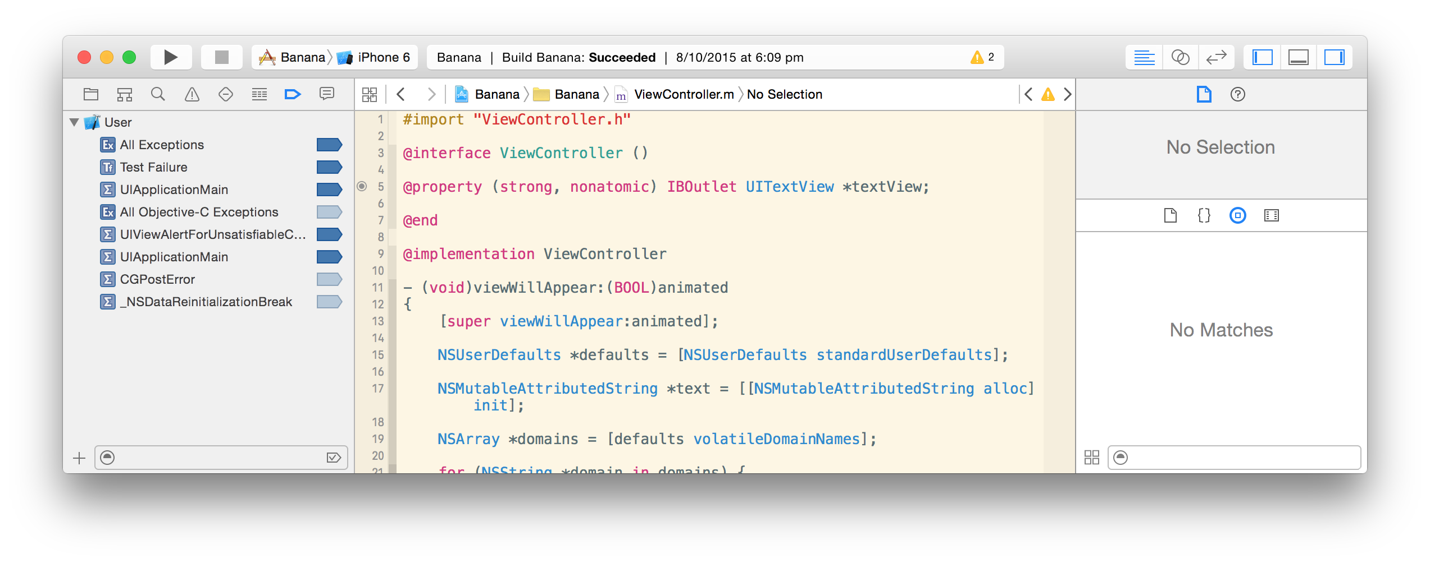This screenshot has height=563, width=1430.
Task: Open the related items grid menu
Action: [x=370, y=94]
